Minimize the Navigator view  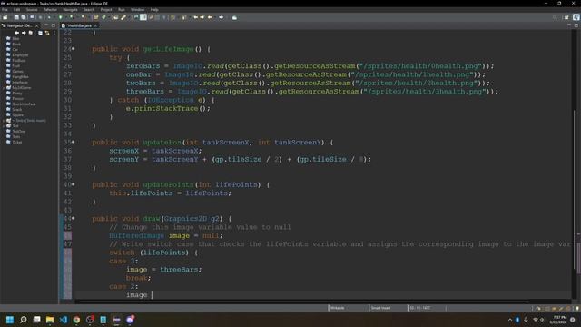click(46, 25)
